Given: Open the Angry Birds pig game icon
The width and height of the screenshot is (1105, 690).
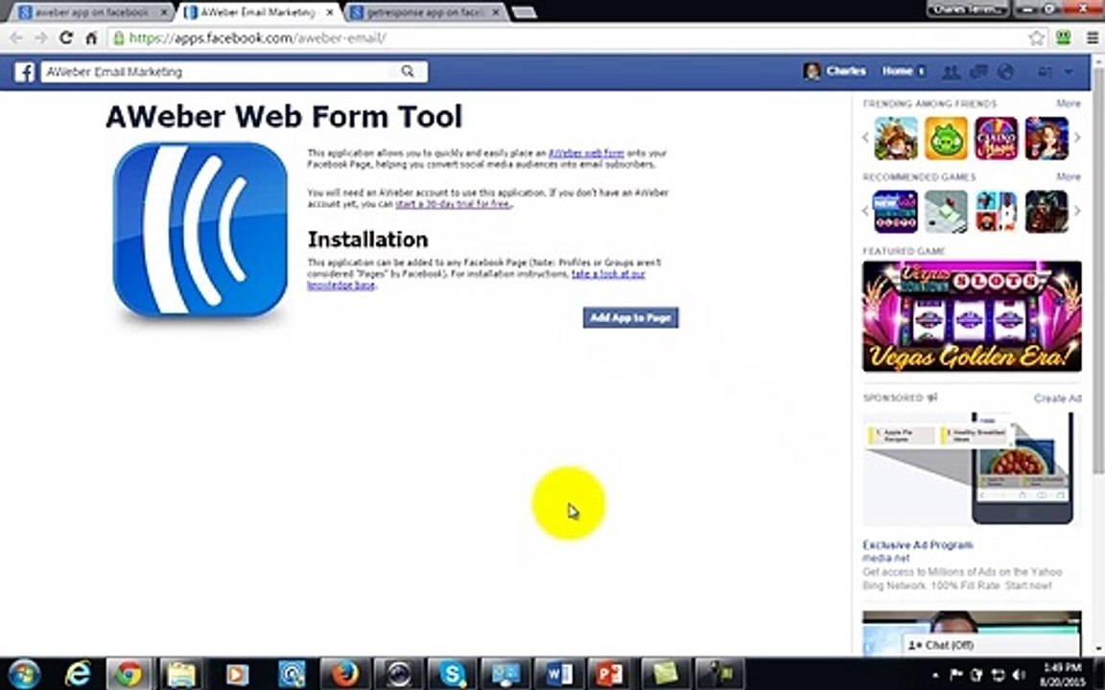Looking at the screenshot, I should tap(946, 139).
